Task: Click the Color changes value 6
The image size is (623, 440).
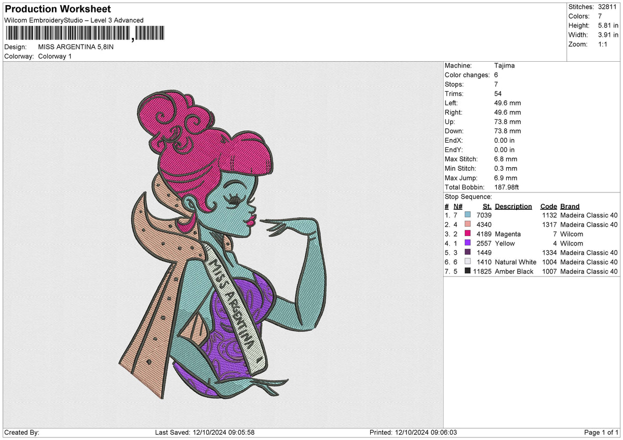Action: [496, 75]
